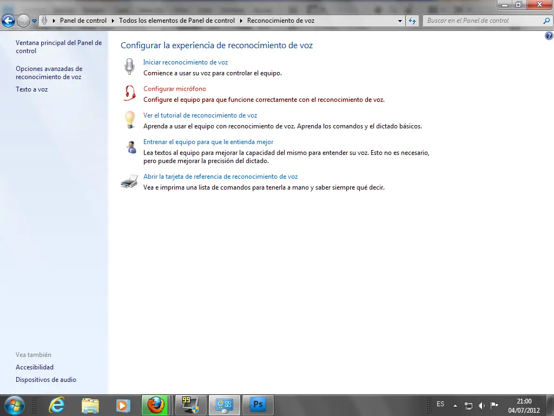Click the printer icon for the reference card

[129, 181]
